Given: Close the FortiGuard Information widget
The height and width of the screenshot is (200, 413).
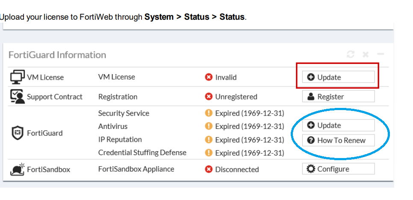Looking at the screenshot, I should click(x=366, y=54).
